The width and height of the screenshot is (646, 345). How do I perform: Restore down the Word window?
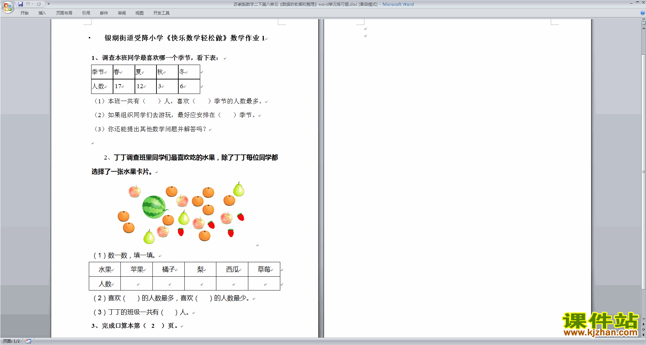click(637, 3)
